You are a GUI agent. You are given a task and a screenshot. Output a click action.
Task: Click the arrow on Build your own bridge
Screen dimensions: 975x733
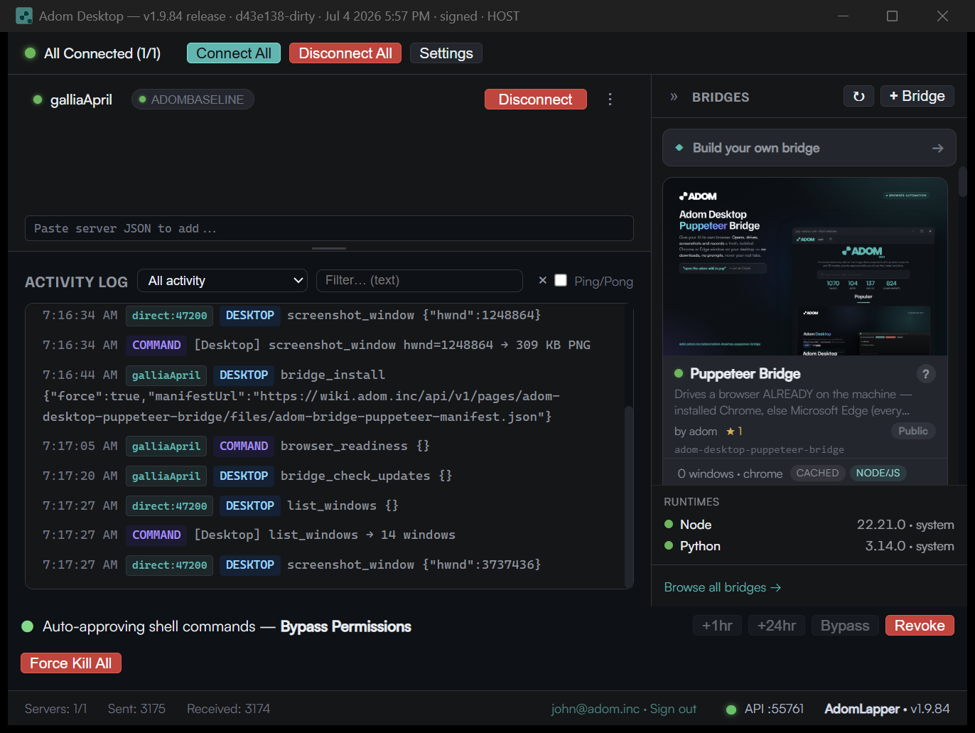(x=937, y=148)
